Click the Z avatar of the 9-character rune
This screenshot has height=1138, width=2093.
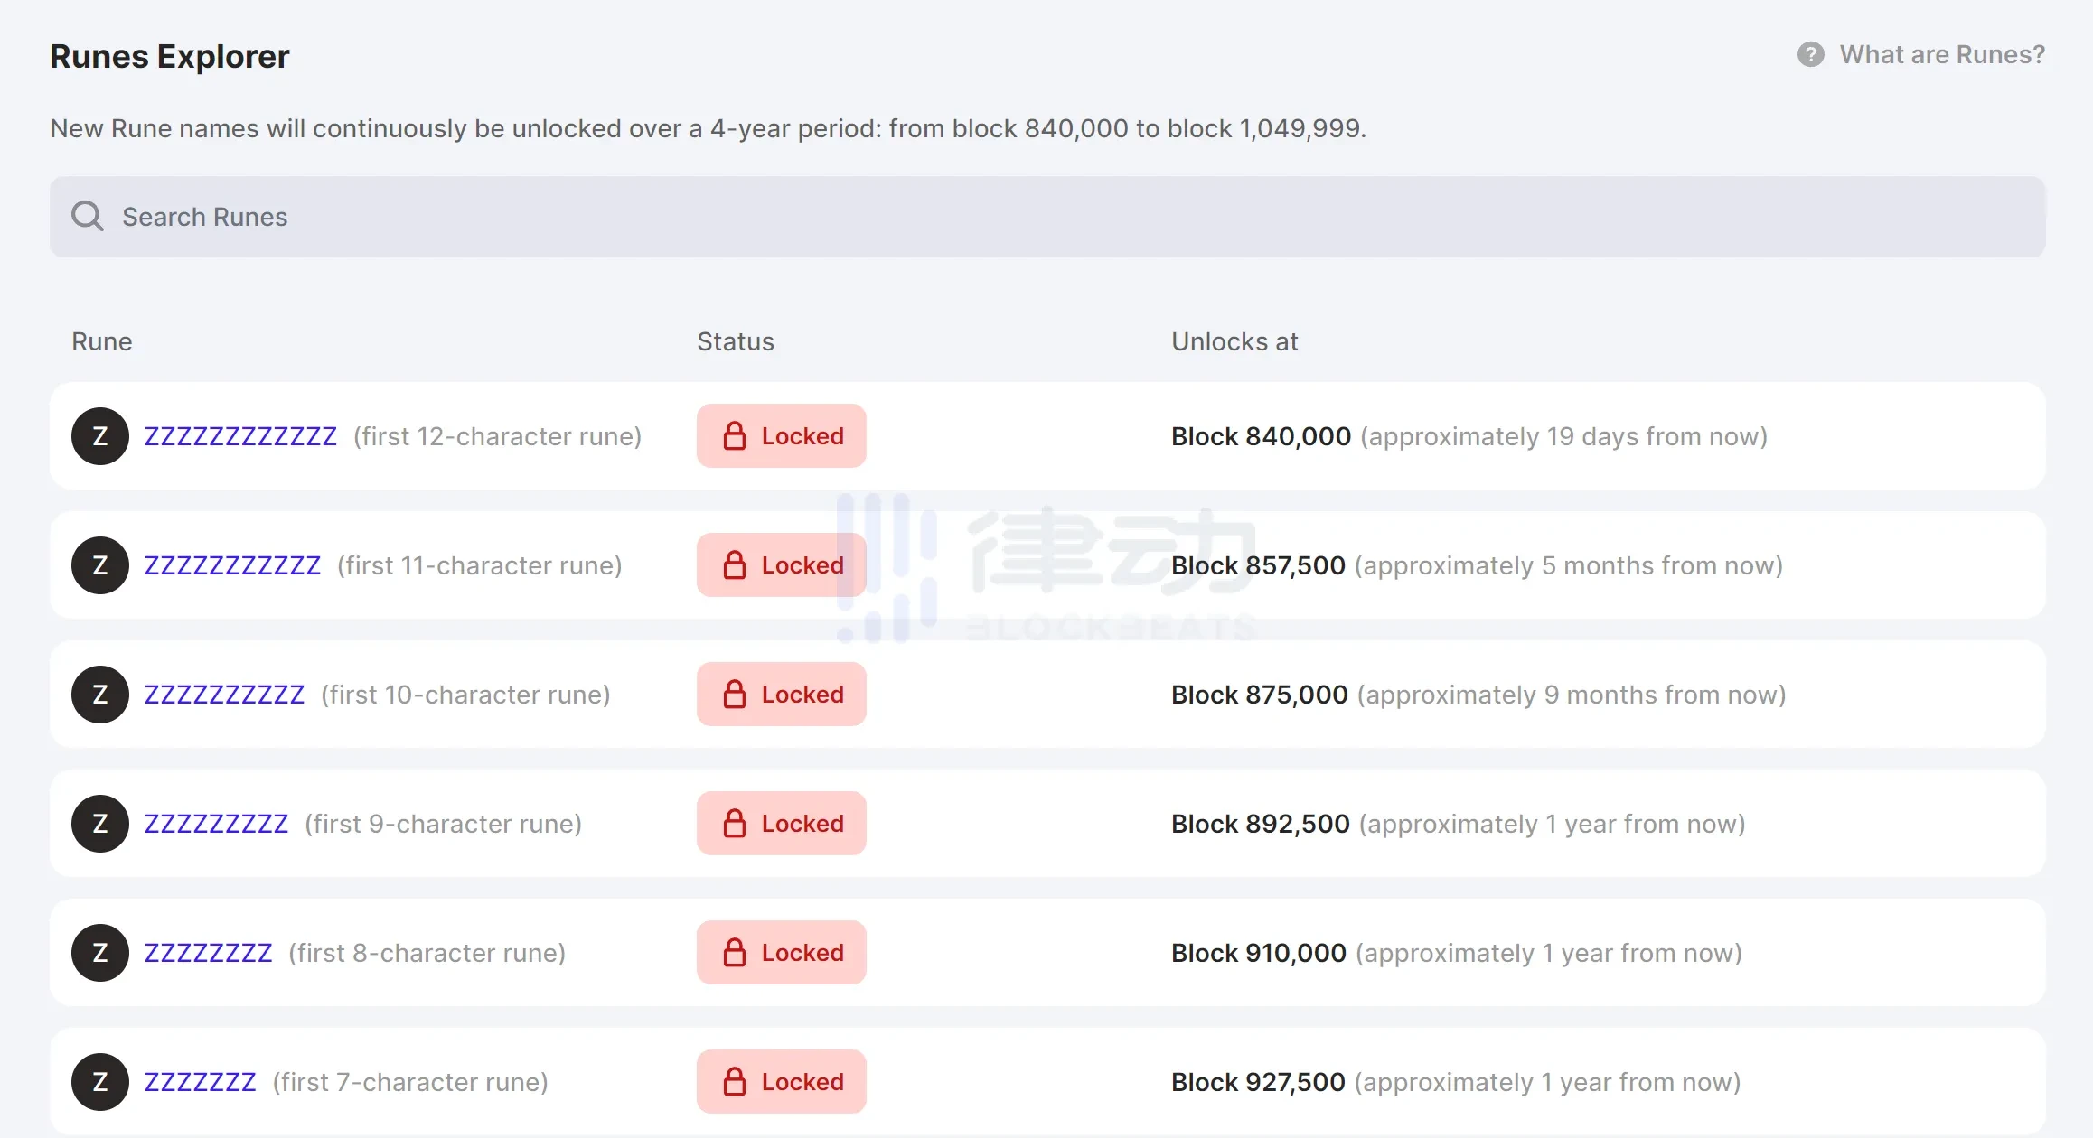click(100, 824)
